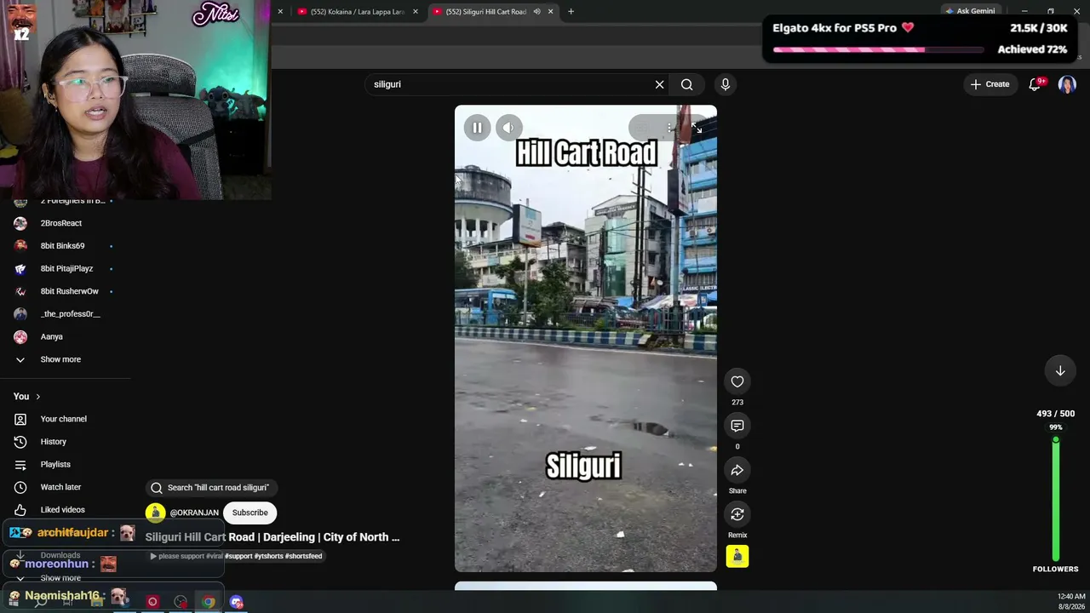Click the History clock icon
Viewport: 1090px width, 613px height.
pyautogui.click(x=20, y=442)
